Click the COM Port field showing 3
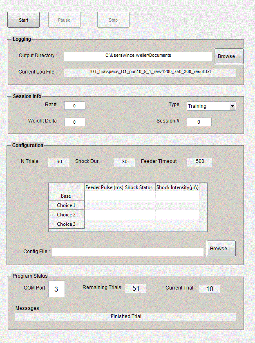 (x=56, y=289)
